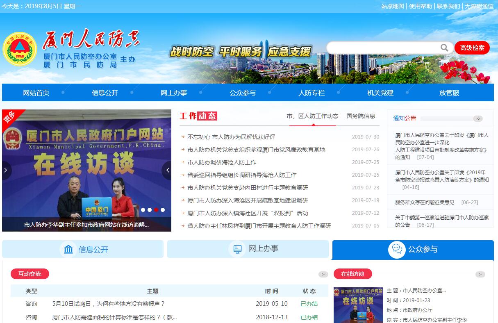Click the 2019-07-30 news date
This screenshot has height=323, width=498.
pos(366,137)
